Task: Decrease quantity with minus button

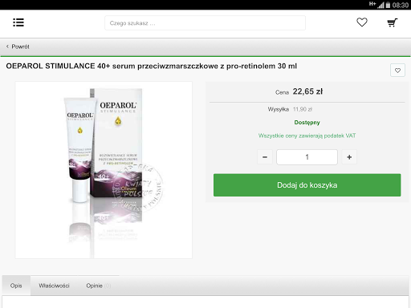Action: pos(265,157)
